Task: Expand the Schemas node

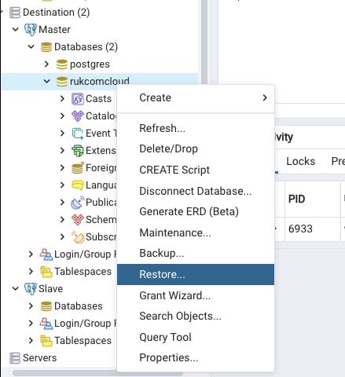Action: 62,219
